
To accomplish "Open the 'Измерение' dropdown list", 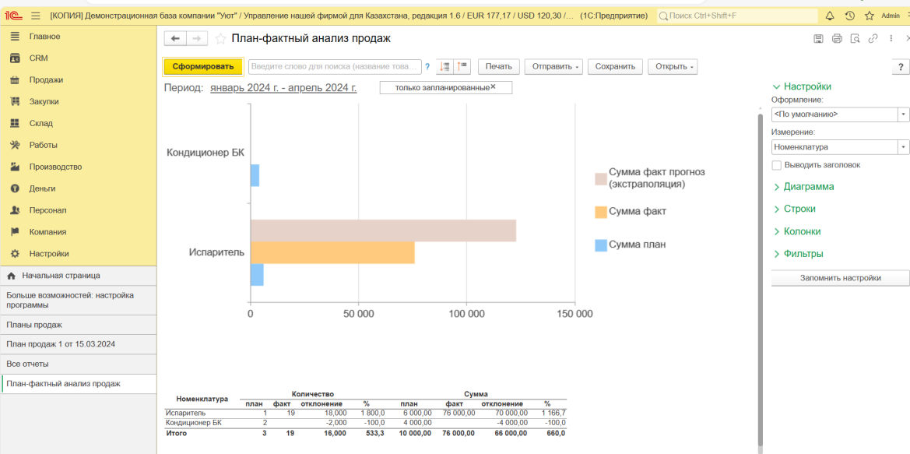I will coord(903,147).
